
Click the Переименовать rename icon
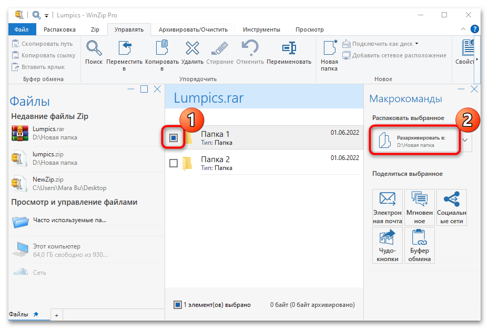[x=289, y=49]
